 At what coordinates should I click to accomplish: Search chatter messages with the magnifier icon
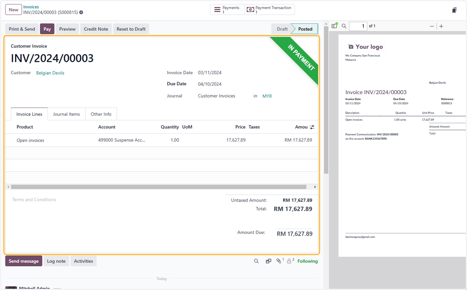coord(256,261)
